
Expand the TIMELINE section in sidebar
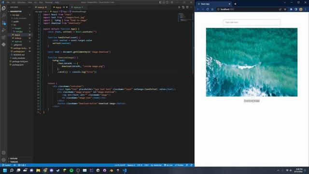click(x=14, y=162)
